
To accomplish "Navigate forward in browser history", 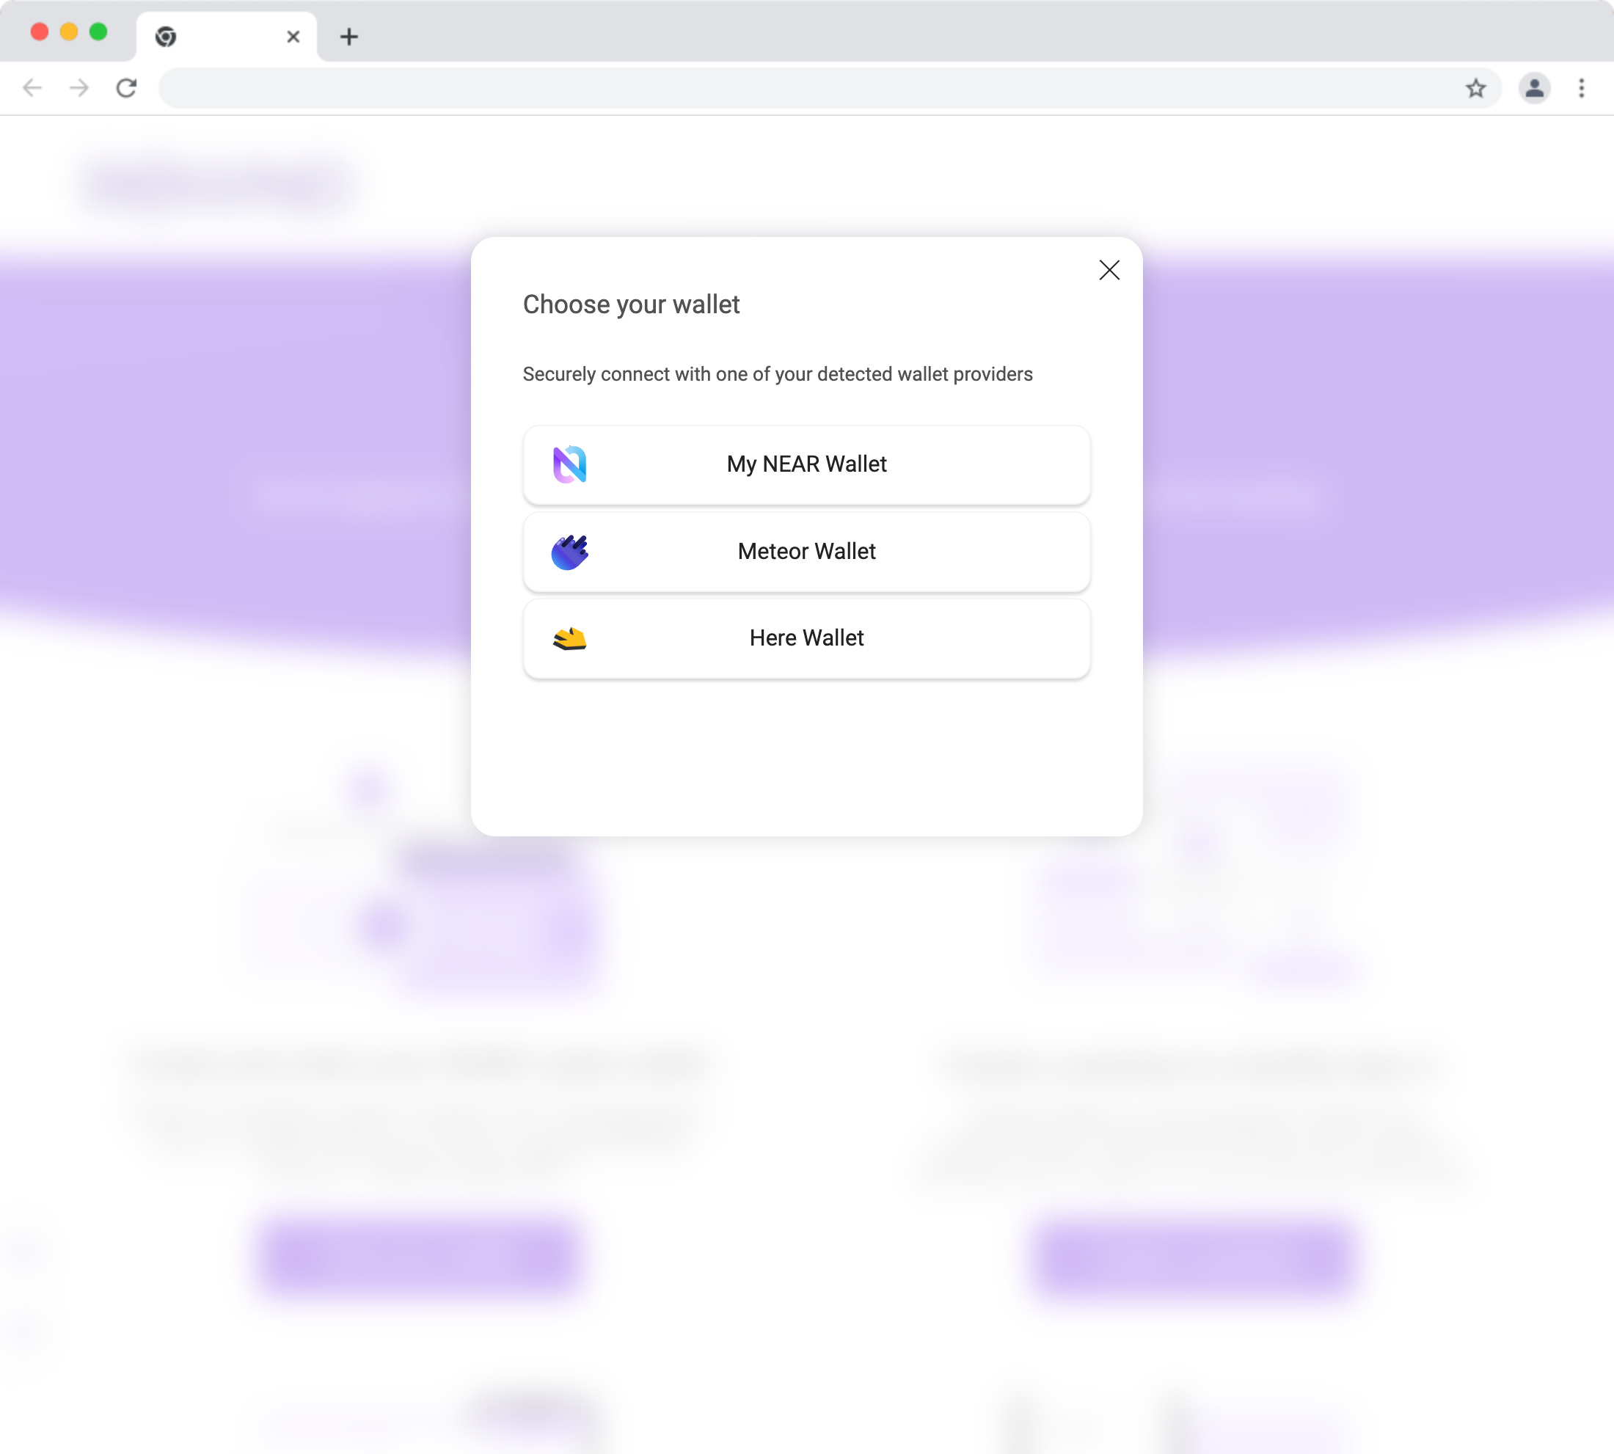I will coord(79,88).
